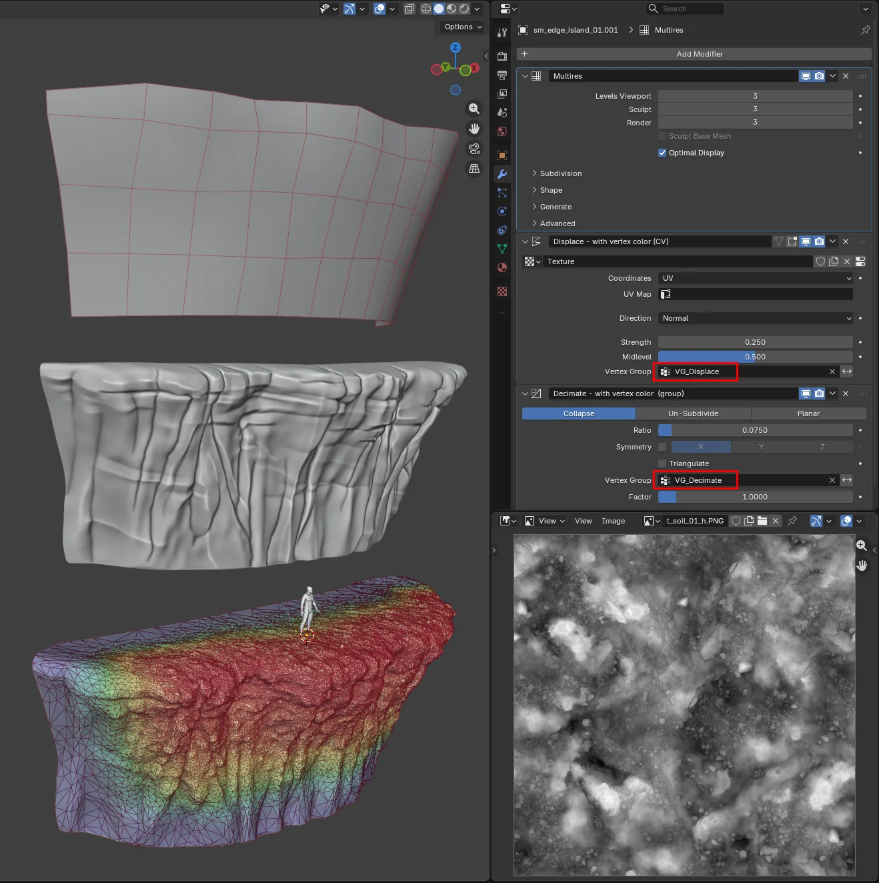Screen dimensions: 879x883
Task: Select solid viewport shading mode
Action: (439, 9)
